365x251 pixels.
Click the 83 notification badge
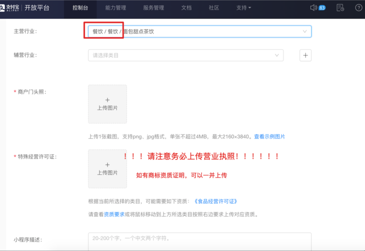pos(322,8)
